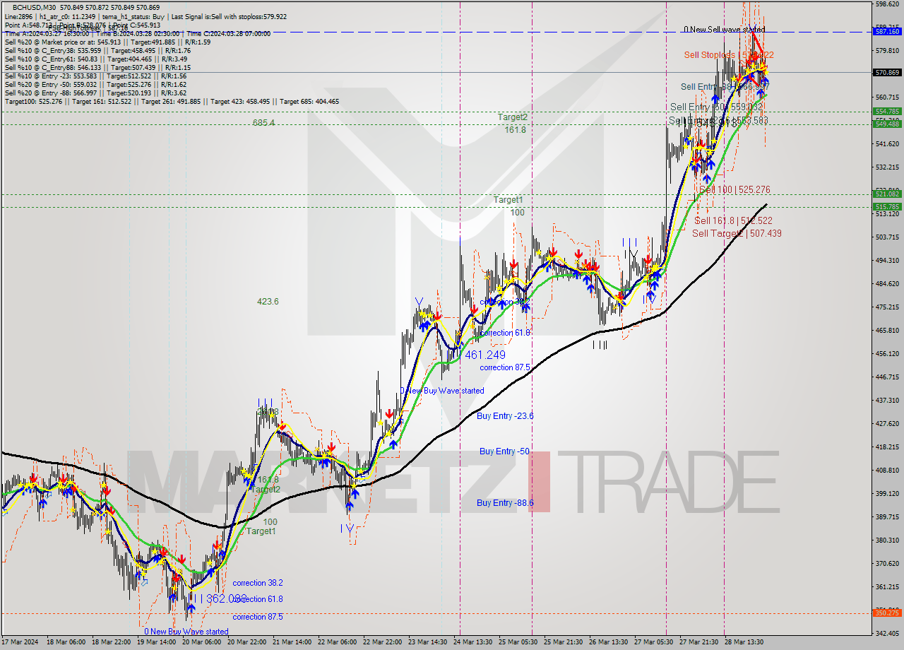Click the 408.810 value on price axis
The height and width of the screenshot is (650, 904).
[887, 471]
